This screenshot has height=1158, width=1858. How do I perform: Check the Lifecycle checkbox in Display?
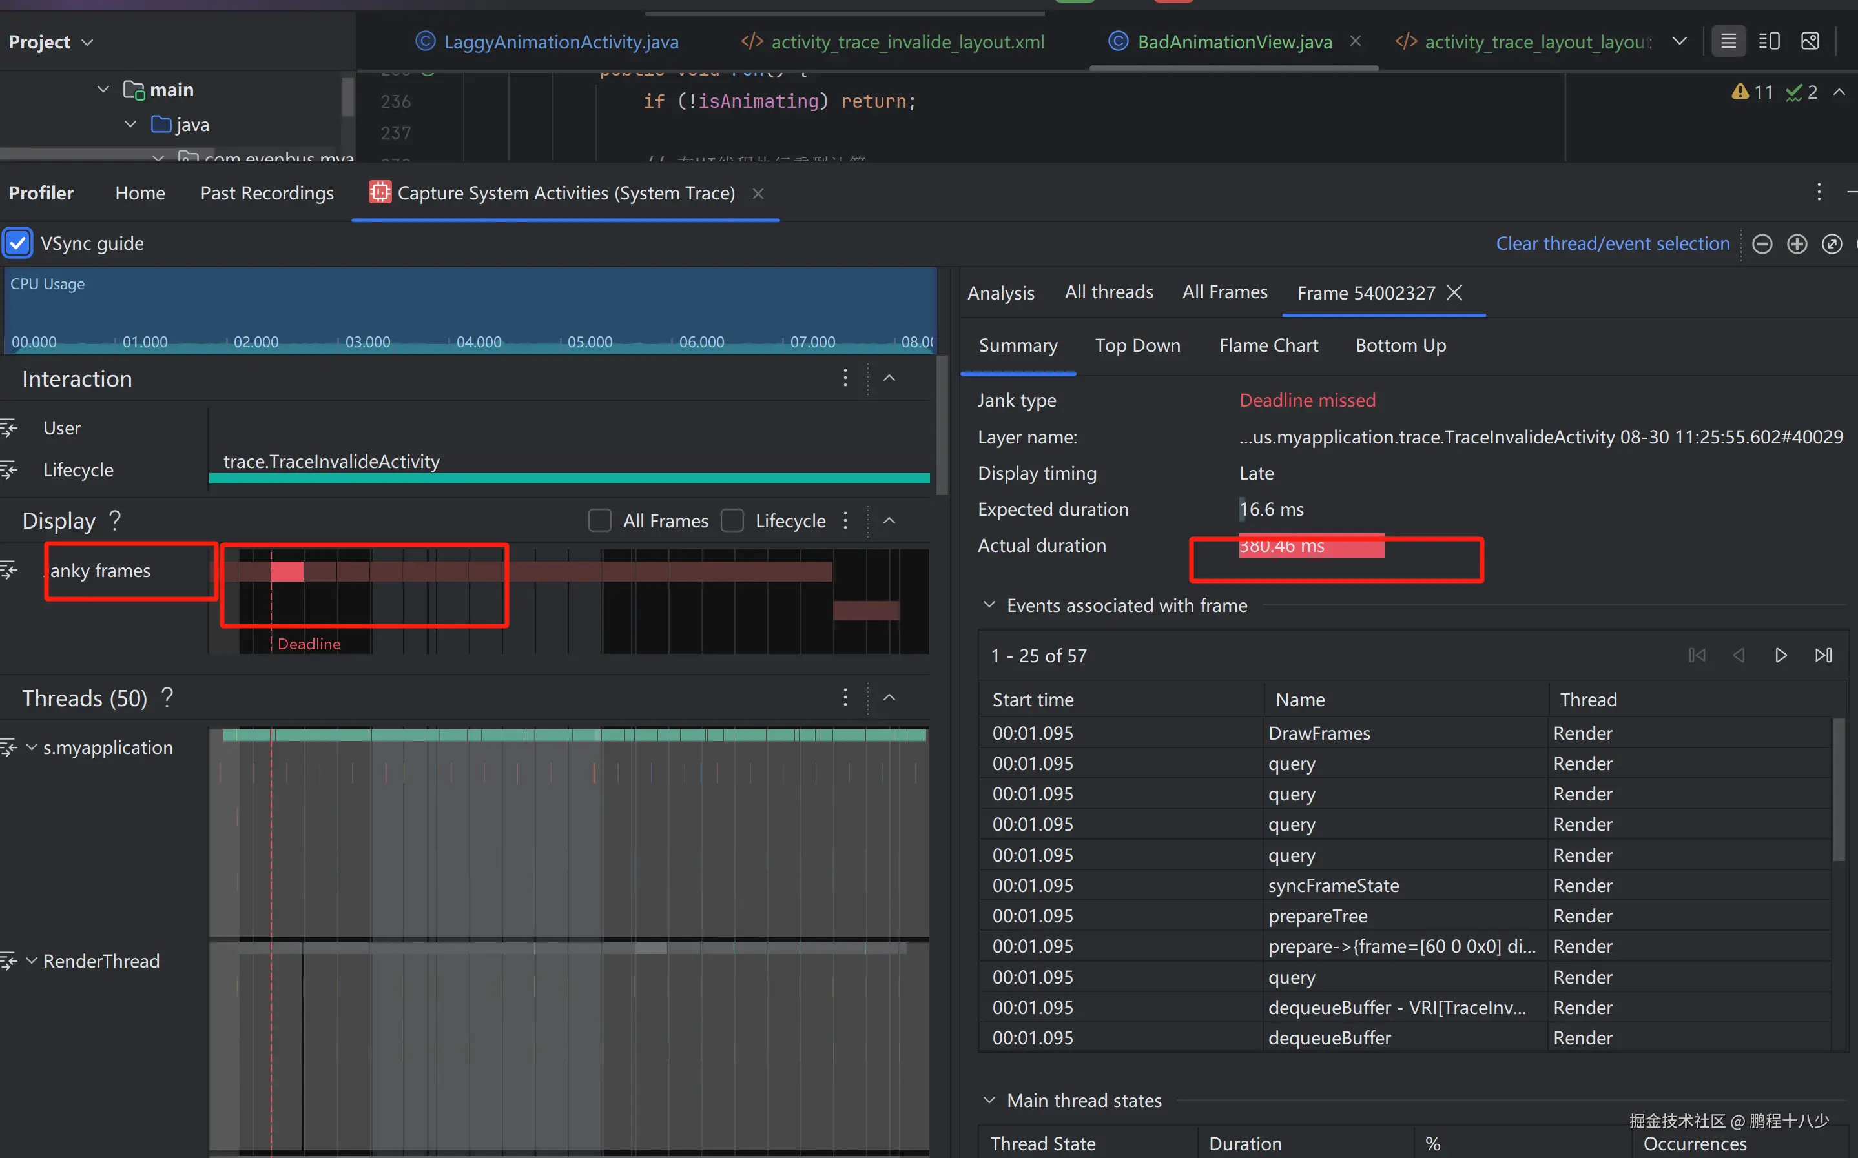point(732,521)
